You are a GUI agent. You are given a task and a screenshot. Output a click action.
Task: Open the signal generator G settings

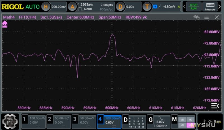pos(158,121)
